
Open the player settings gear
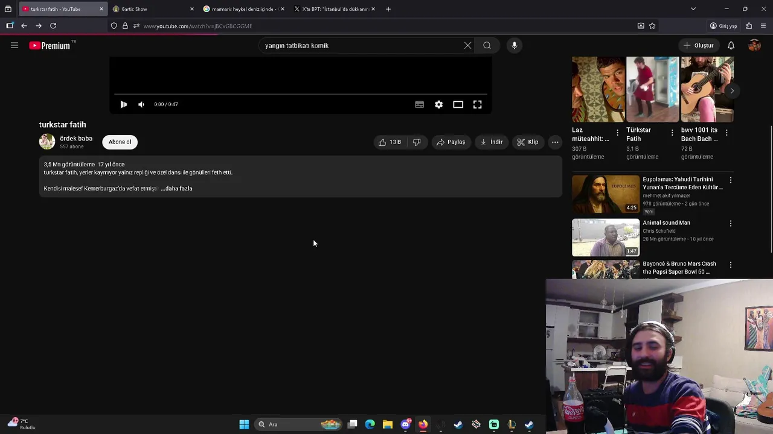pyautogui.click(x=439, y=104)
